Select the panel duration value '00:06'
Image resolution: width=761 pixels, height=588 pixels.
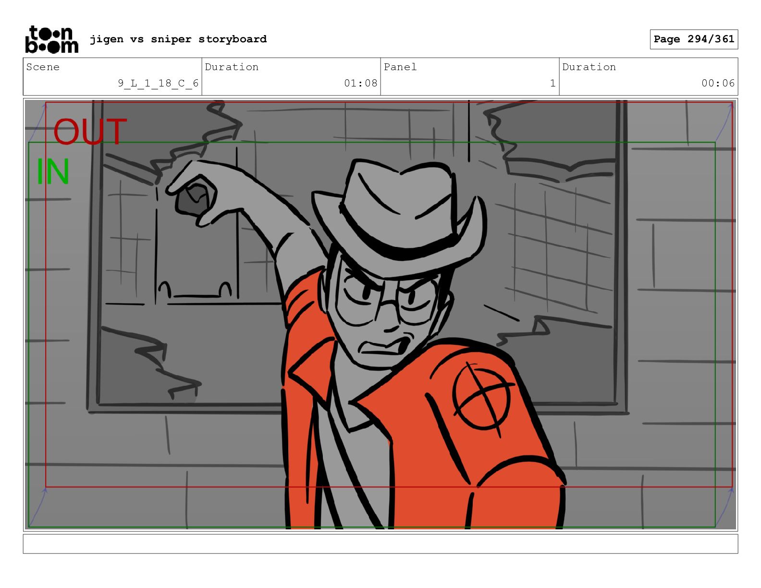(718, 83)
